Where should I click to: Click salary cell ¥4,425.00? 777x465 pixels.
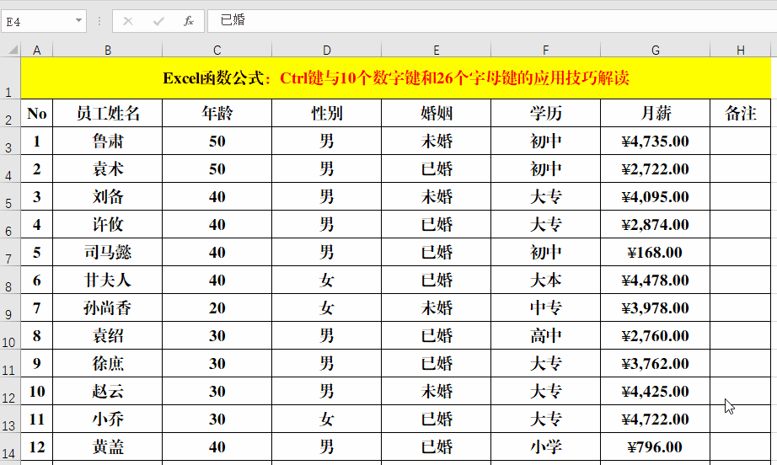pyautogui.click(x=655, y=391)
